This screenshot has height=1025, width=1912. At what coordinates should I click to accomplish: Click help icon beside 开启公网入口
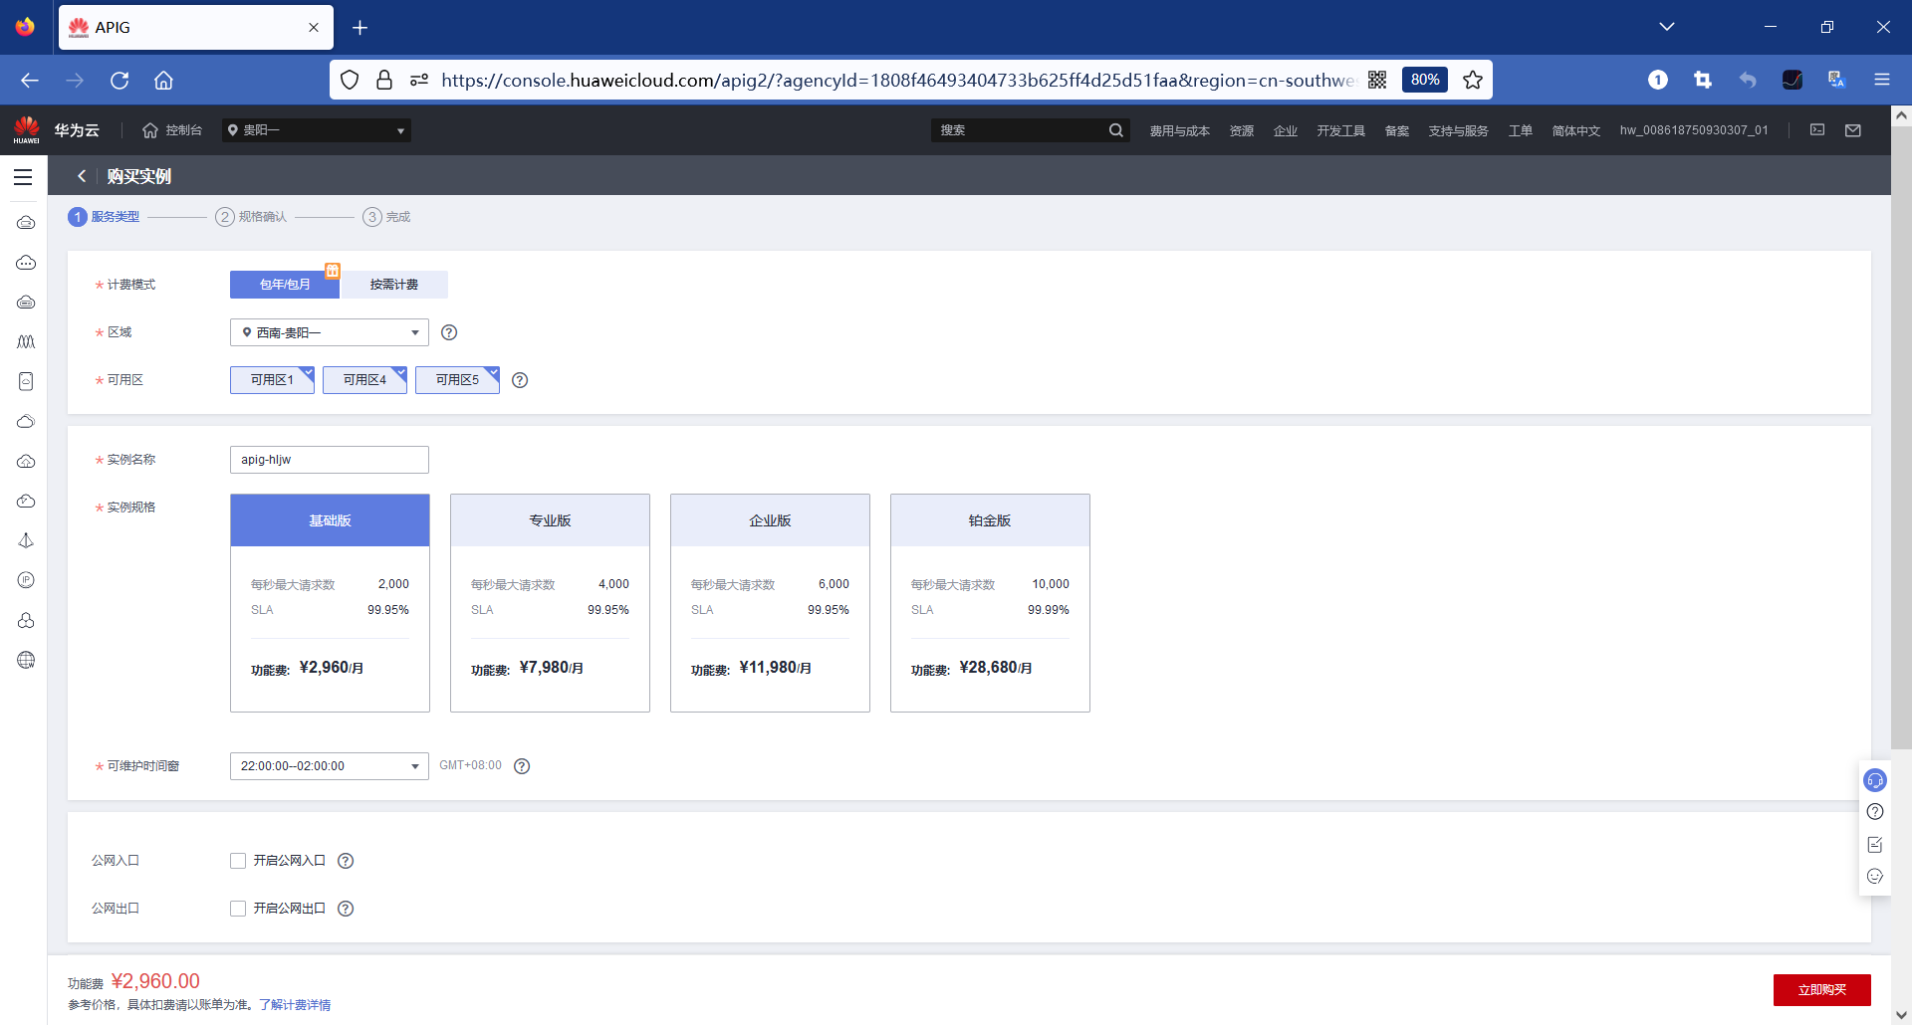point(346,861)
